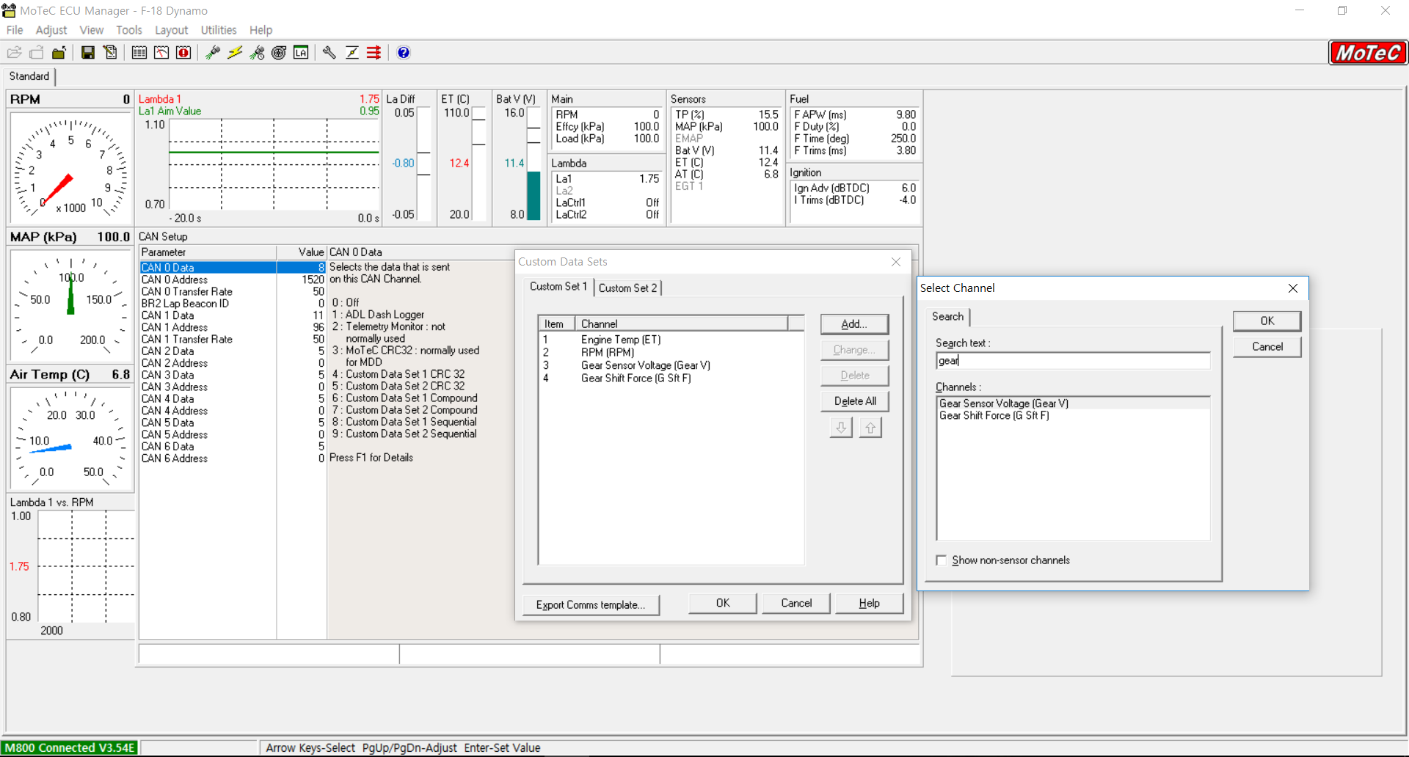Enable Show non-sensor channels checkbox
This screenshot has width=1409, height=757.
pos(942,560)
